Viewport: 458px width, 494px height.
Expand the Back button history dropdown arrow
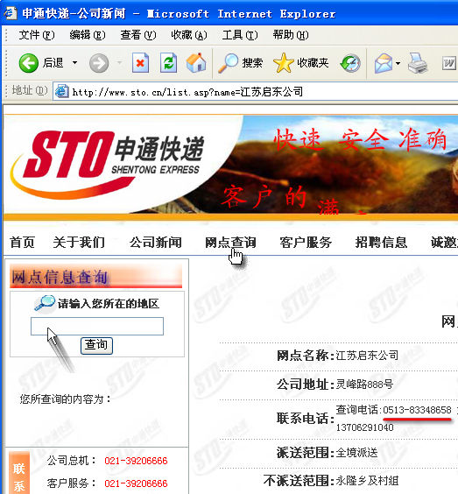[74, 63]
